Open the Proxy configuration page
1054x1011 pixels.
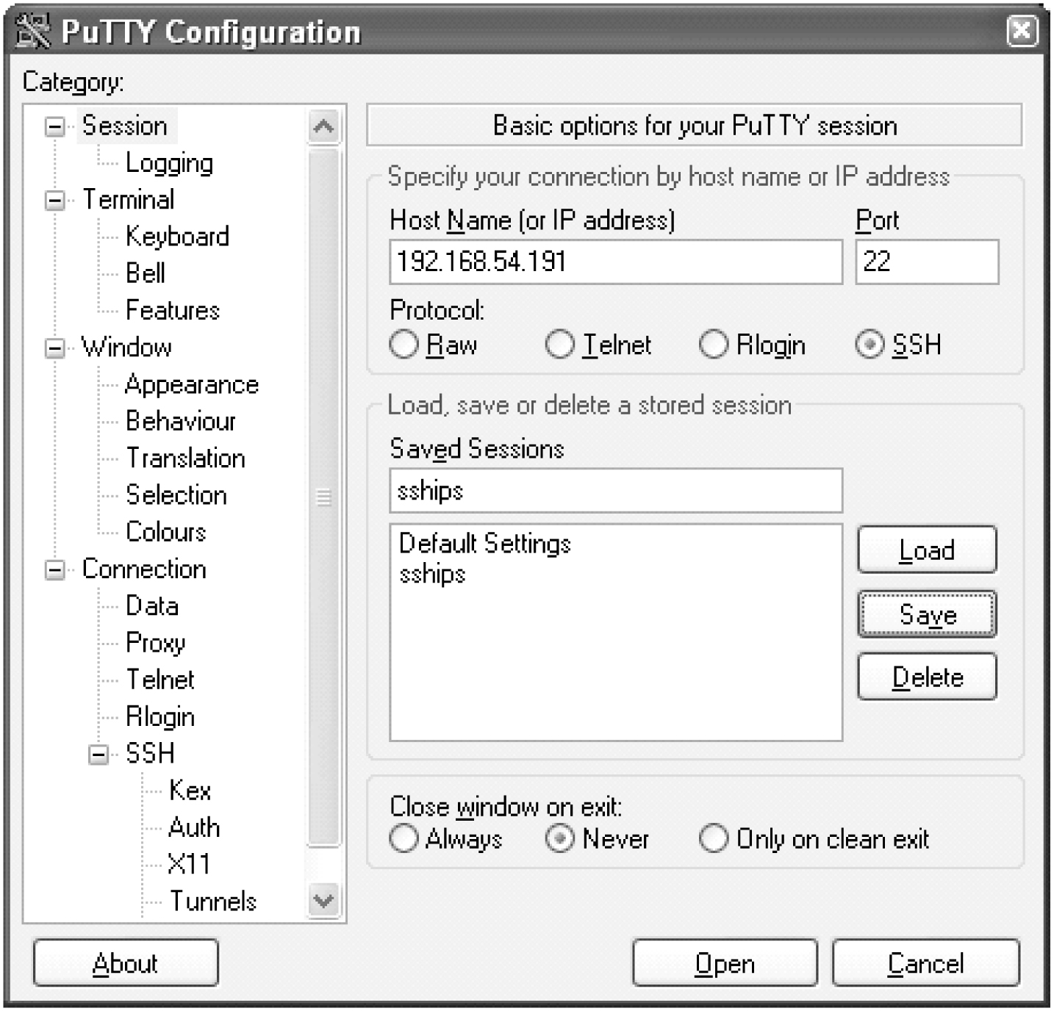[x=154, y=642]
